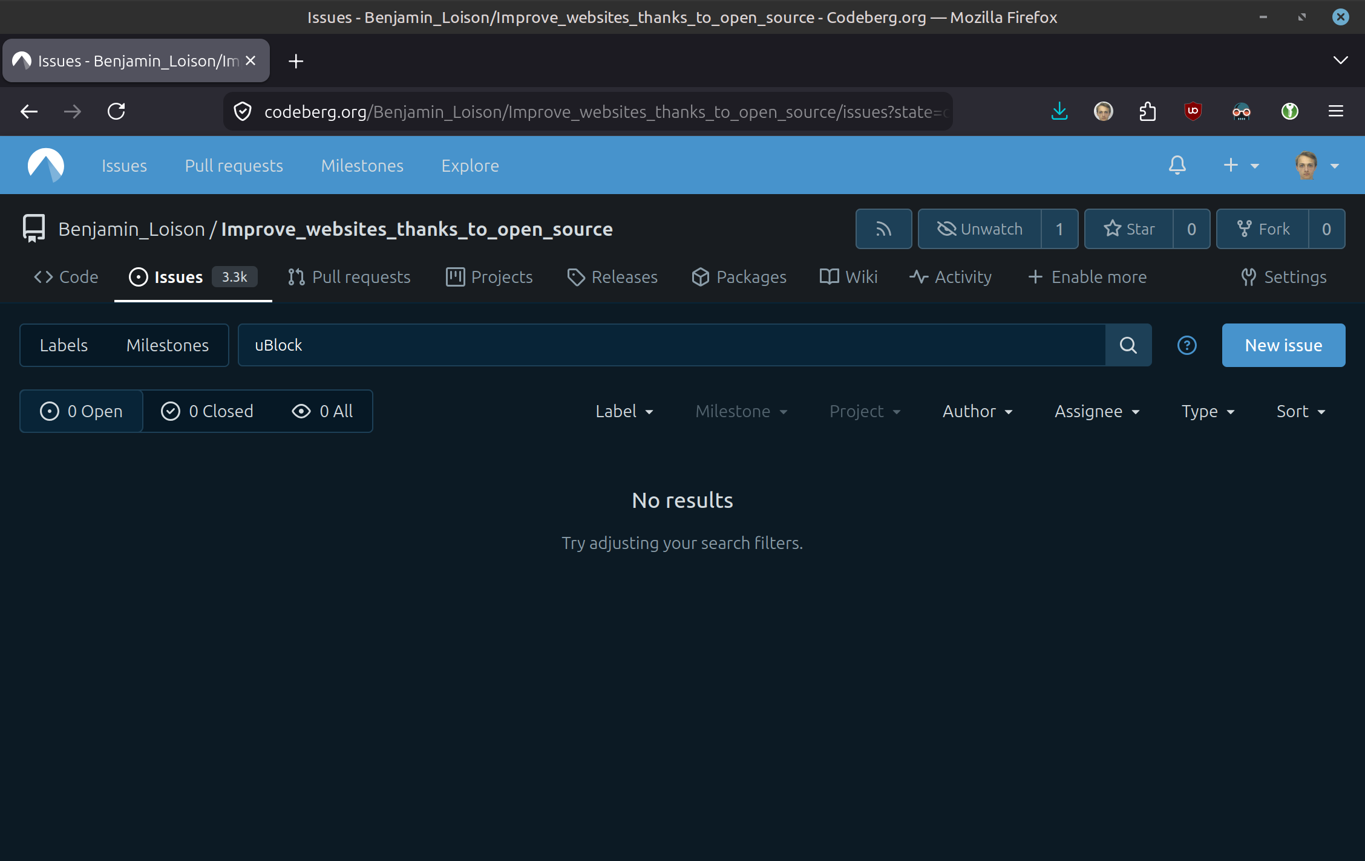This screenshot has width=1365, height=861.
Task: Switch to the Wiki tab
Action: click(849, 277)
